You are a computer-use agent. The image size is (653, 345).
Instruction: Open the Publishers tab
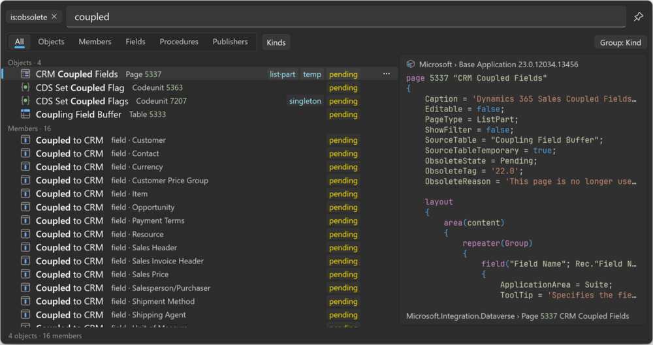(231, 42)
